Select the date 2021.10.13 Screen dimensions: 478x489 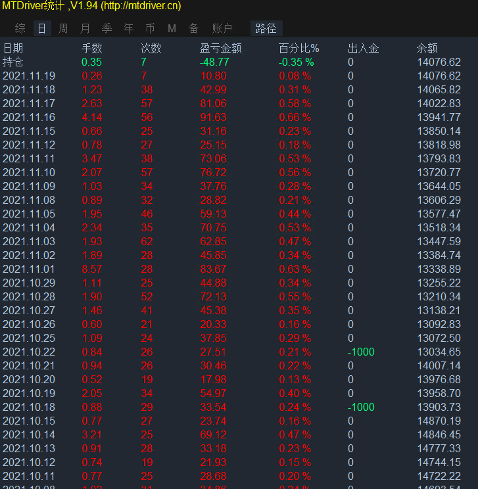coord(29,448)
